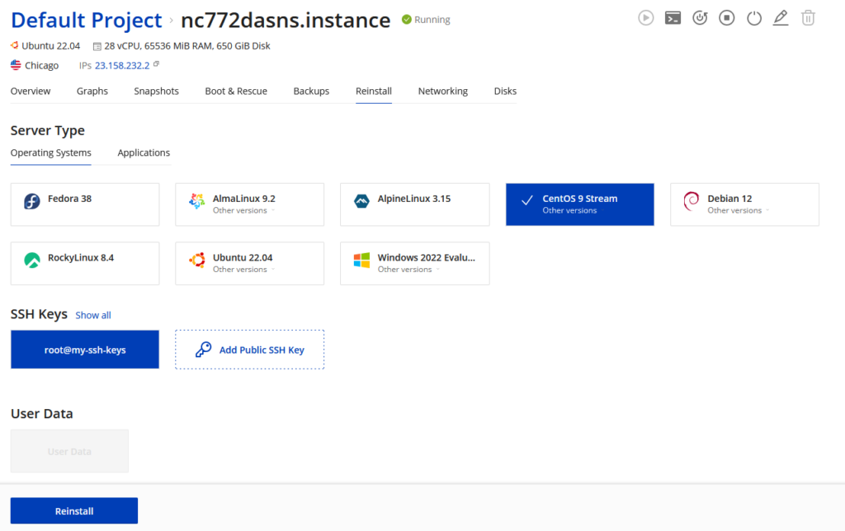The width and height of the screenshot is (845, 531).
Task: Restart the instance using the reboot icon
Action: [x=700, y=17]
